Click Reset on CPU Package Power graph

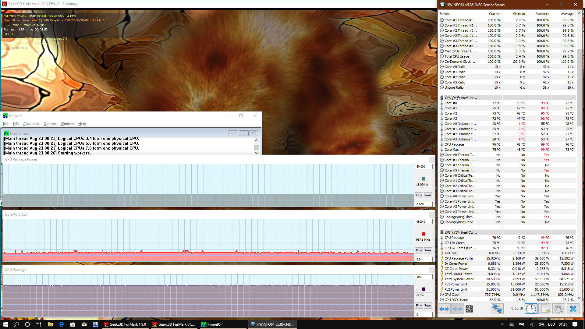click(x=428, y=195)
